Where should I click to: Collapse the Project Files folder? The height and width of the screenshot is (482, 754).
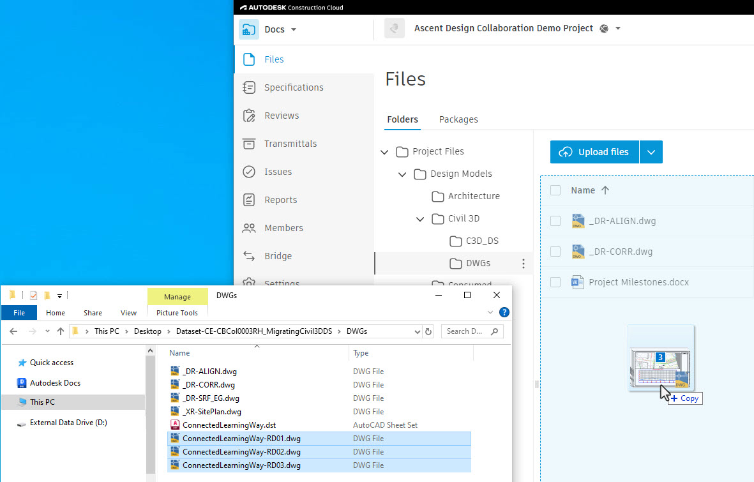tap(384, 152)
